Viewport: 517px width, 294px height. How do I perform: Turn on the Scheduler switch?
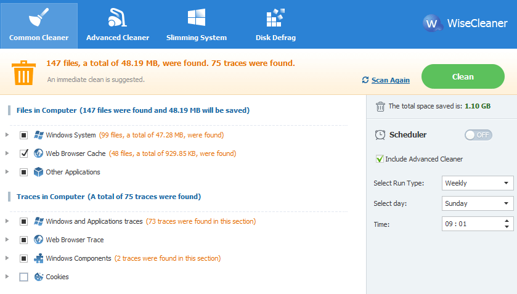(x=478, y=135)
